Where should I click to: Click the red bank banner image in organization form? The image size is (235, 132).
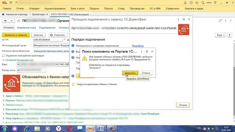[x=11, y=83]
